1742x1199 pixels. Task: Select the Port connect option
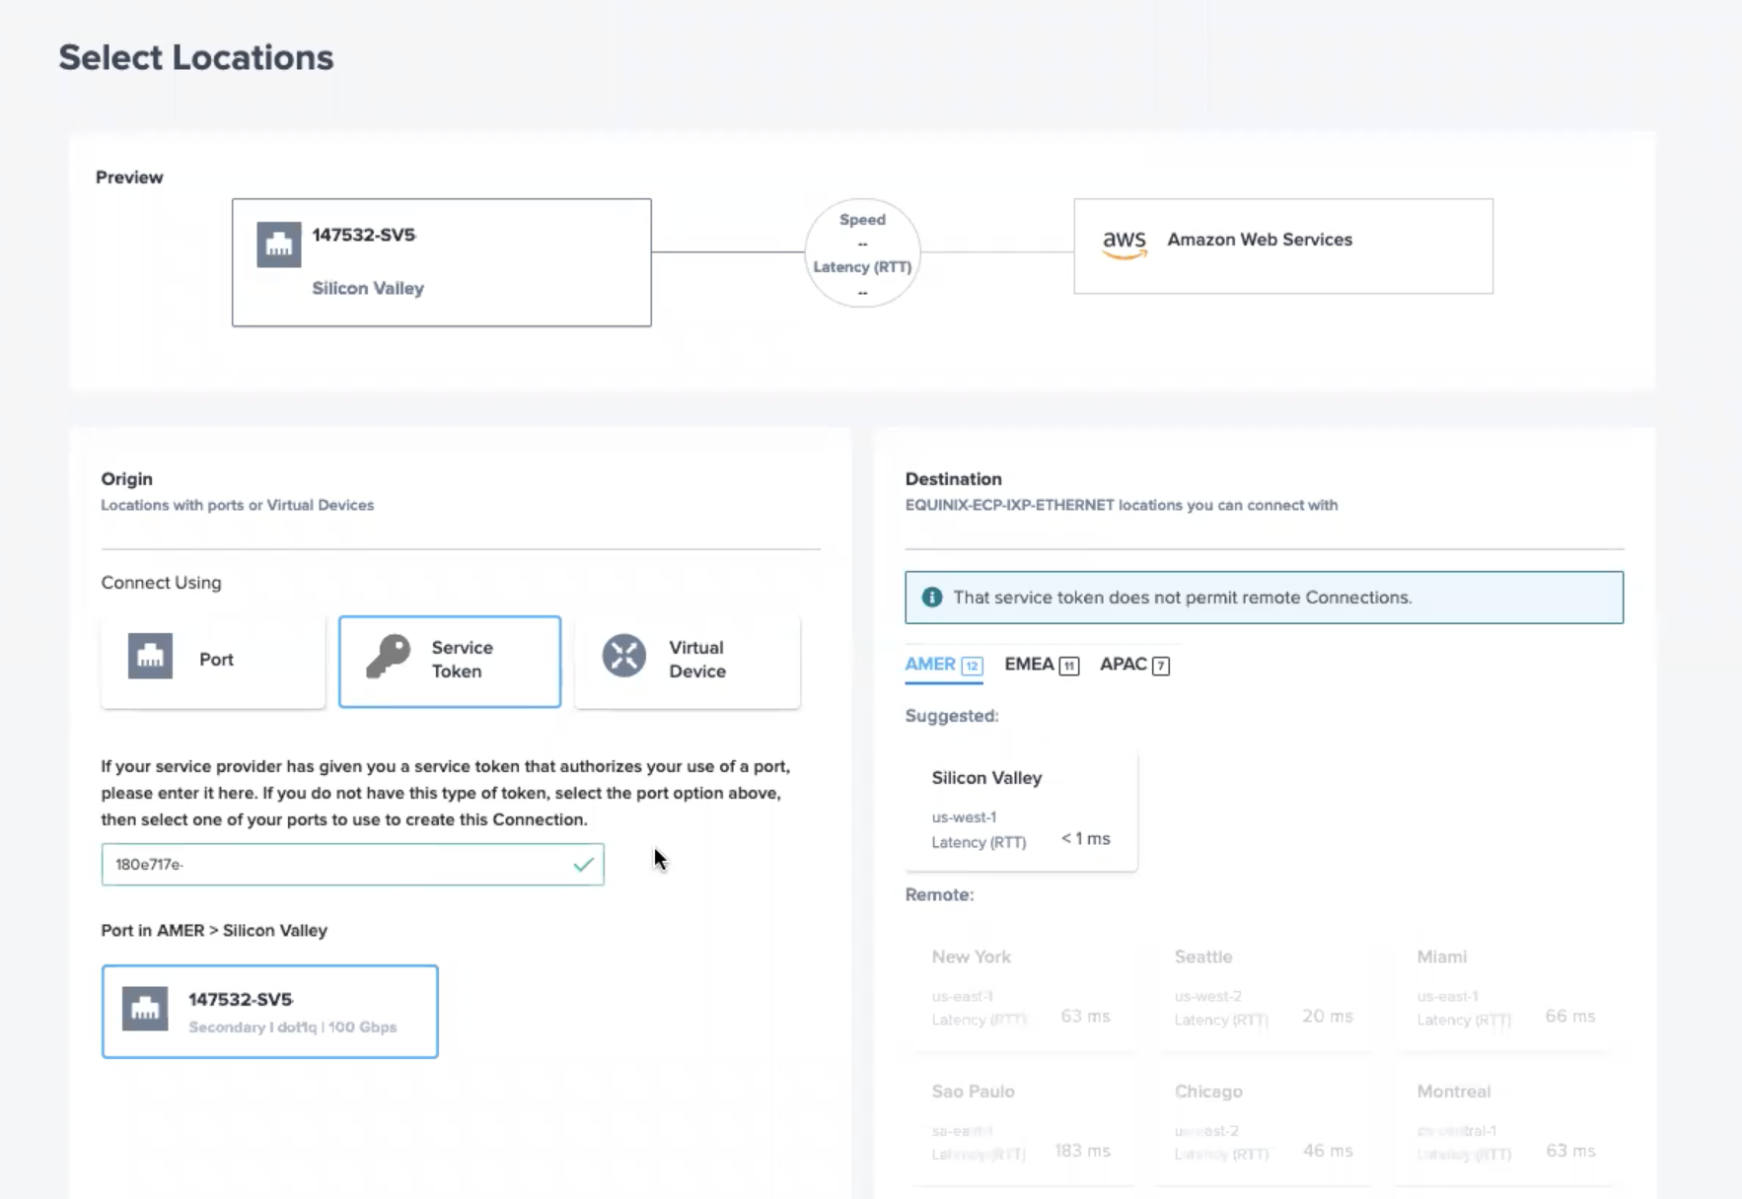click(x=213, y=661)
